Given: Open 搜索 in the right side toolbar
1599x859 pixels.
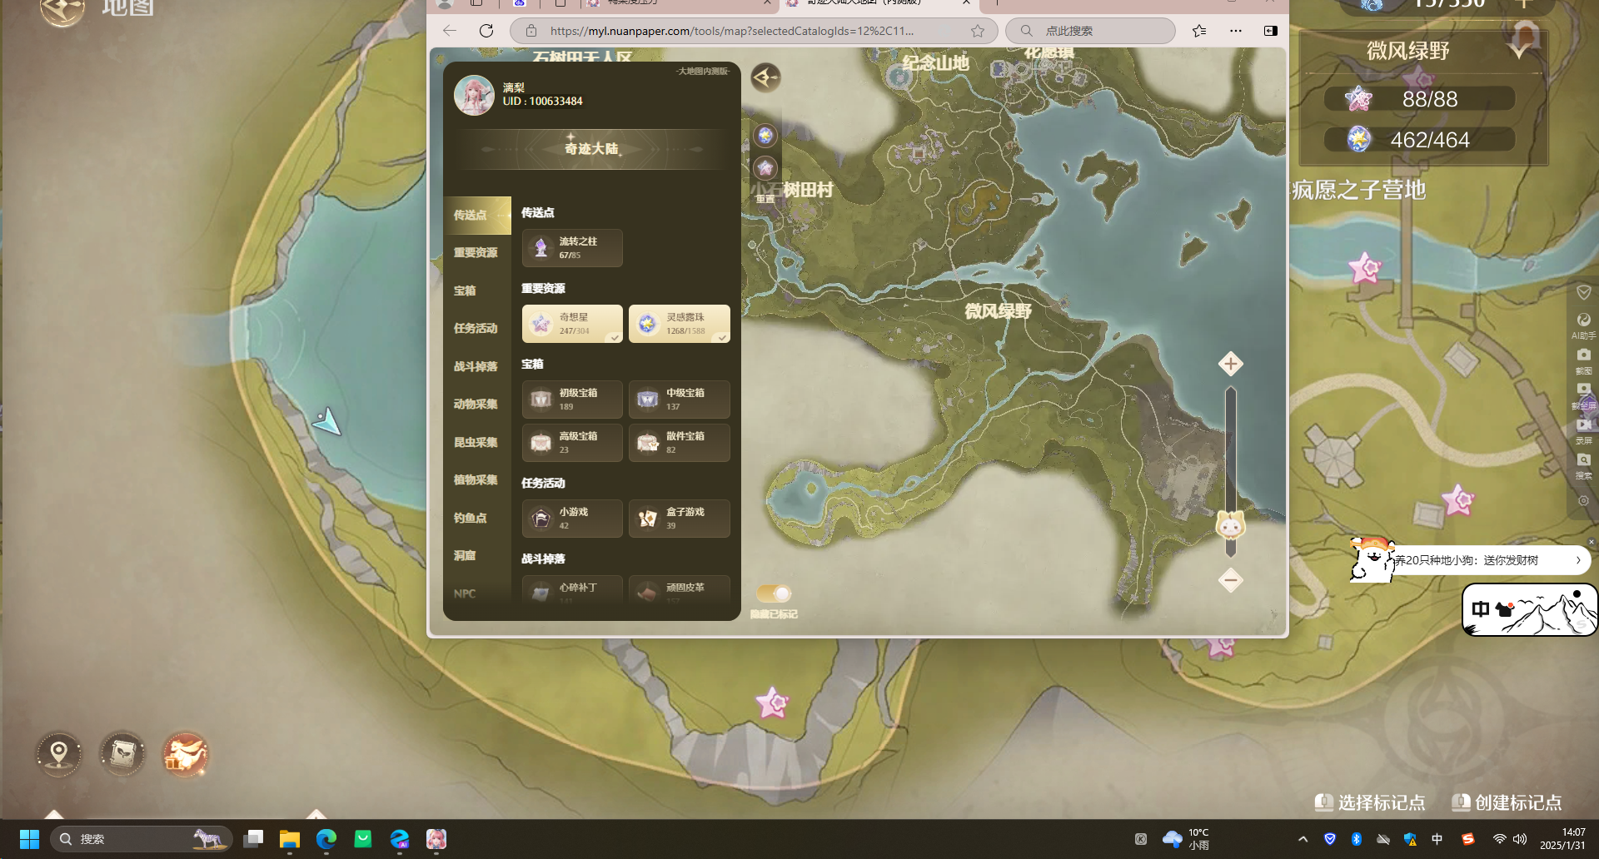Looking at the screenshot, I should tap(1583, 465).
